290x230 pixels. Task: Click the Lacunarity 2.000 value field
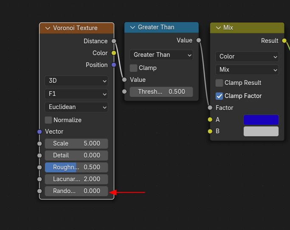(x=76, y=179)
